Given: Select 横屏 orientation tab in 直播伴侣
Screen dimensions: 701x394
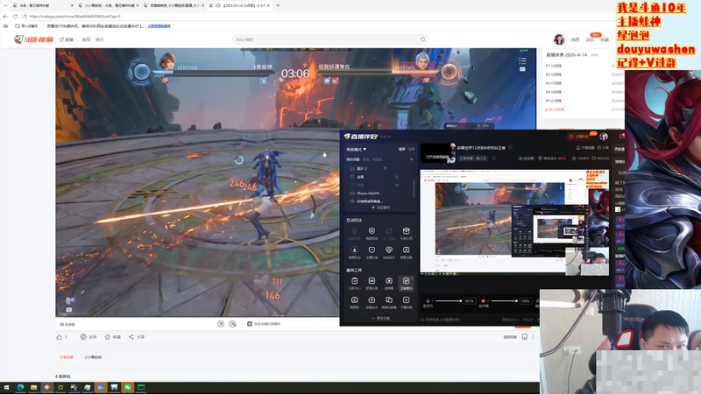Looking at the screenshot, I should pyautogui.click(x=401, y=149).
